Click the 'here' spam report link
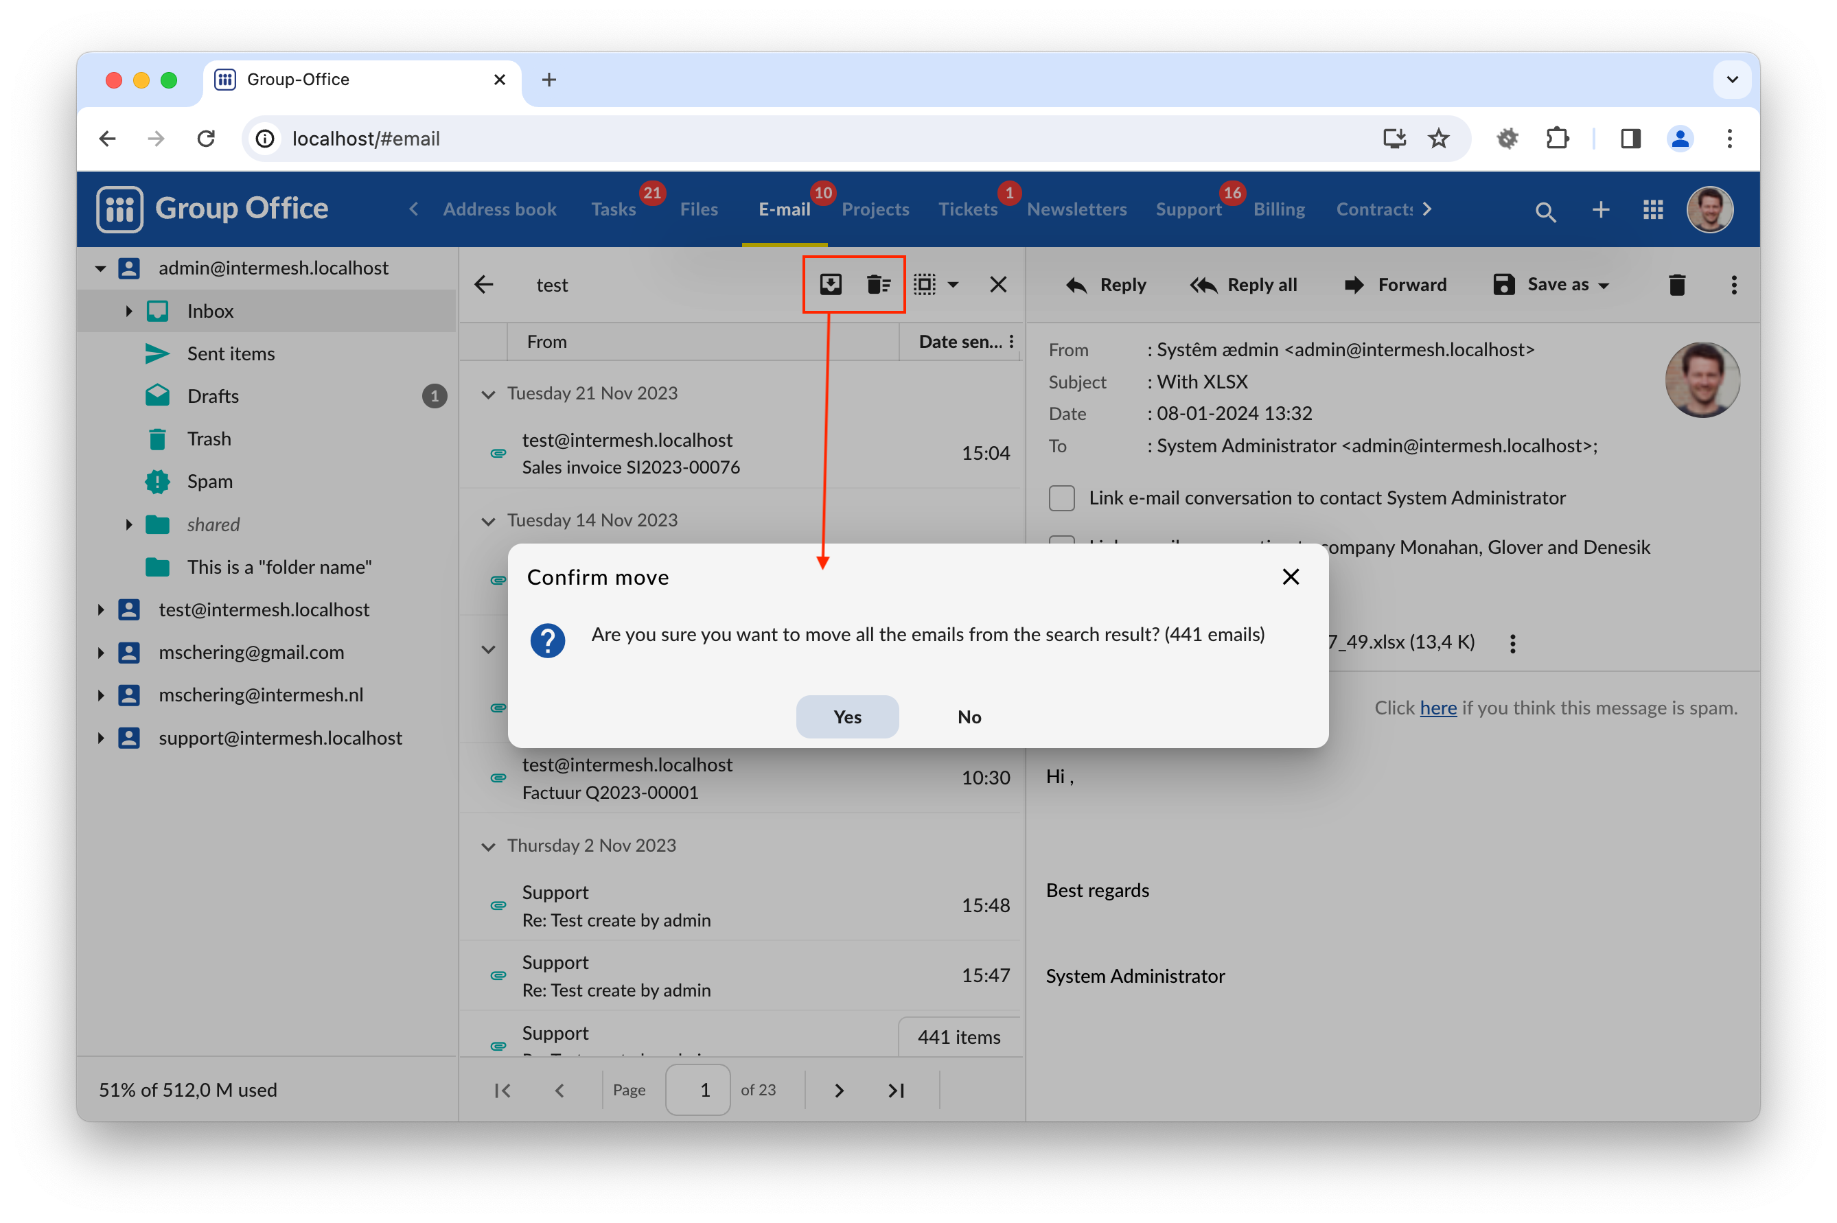Viewport: 1837px width, 1223px height. (x=1437, y=708)
